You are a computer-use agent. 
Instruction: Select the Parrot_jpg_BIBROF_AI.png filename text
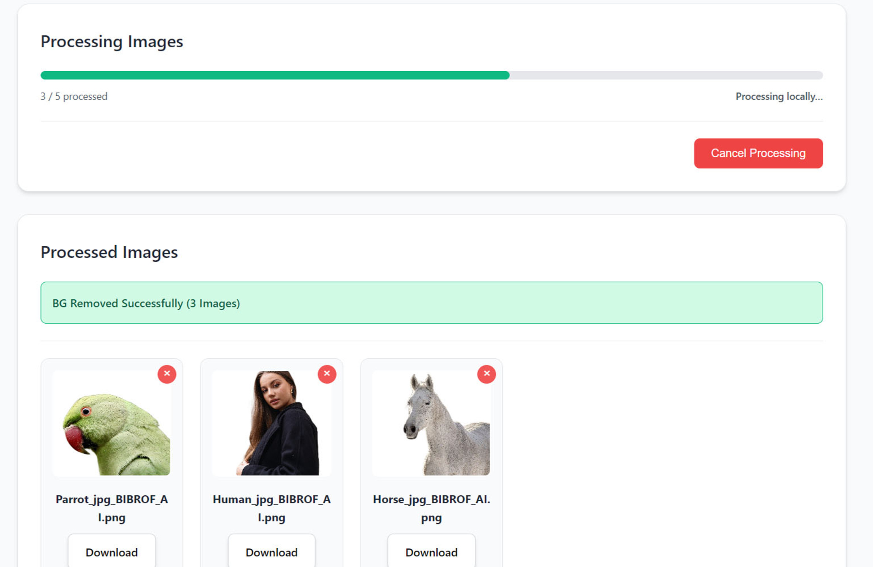pyautogui.click(x=112, y=508)
